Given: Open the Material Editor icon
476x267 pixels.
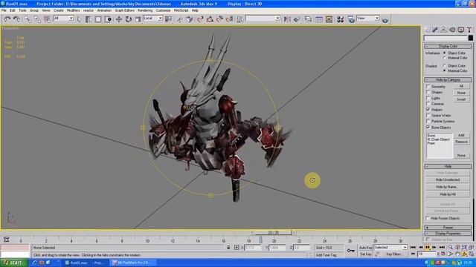Looking at the screenshot, I should click(x=340, y=19).
